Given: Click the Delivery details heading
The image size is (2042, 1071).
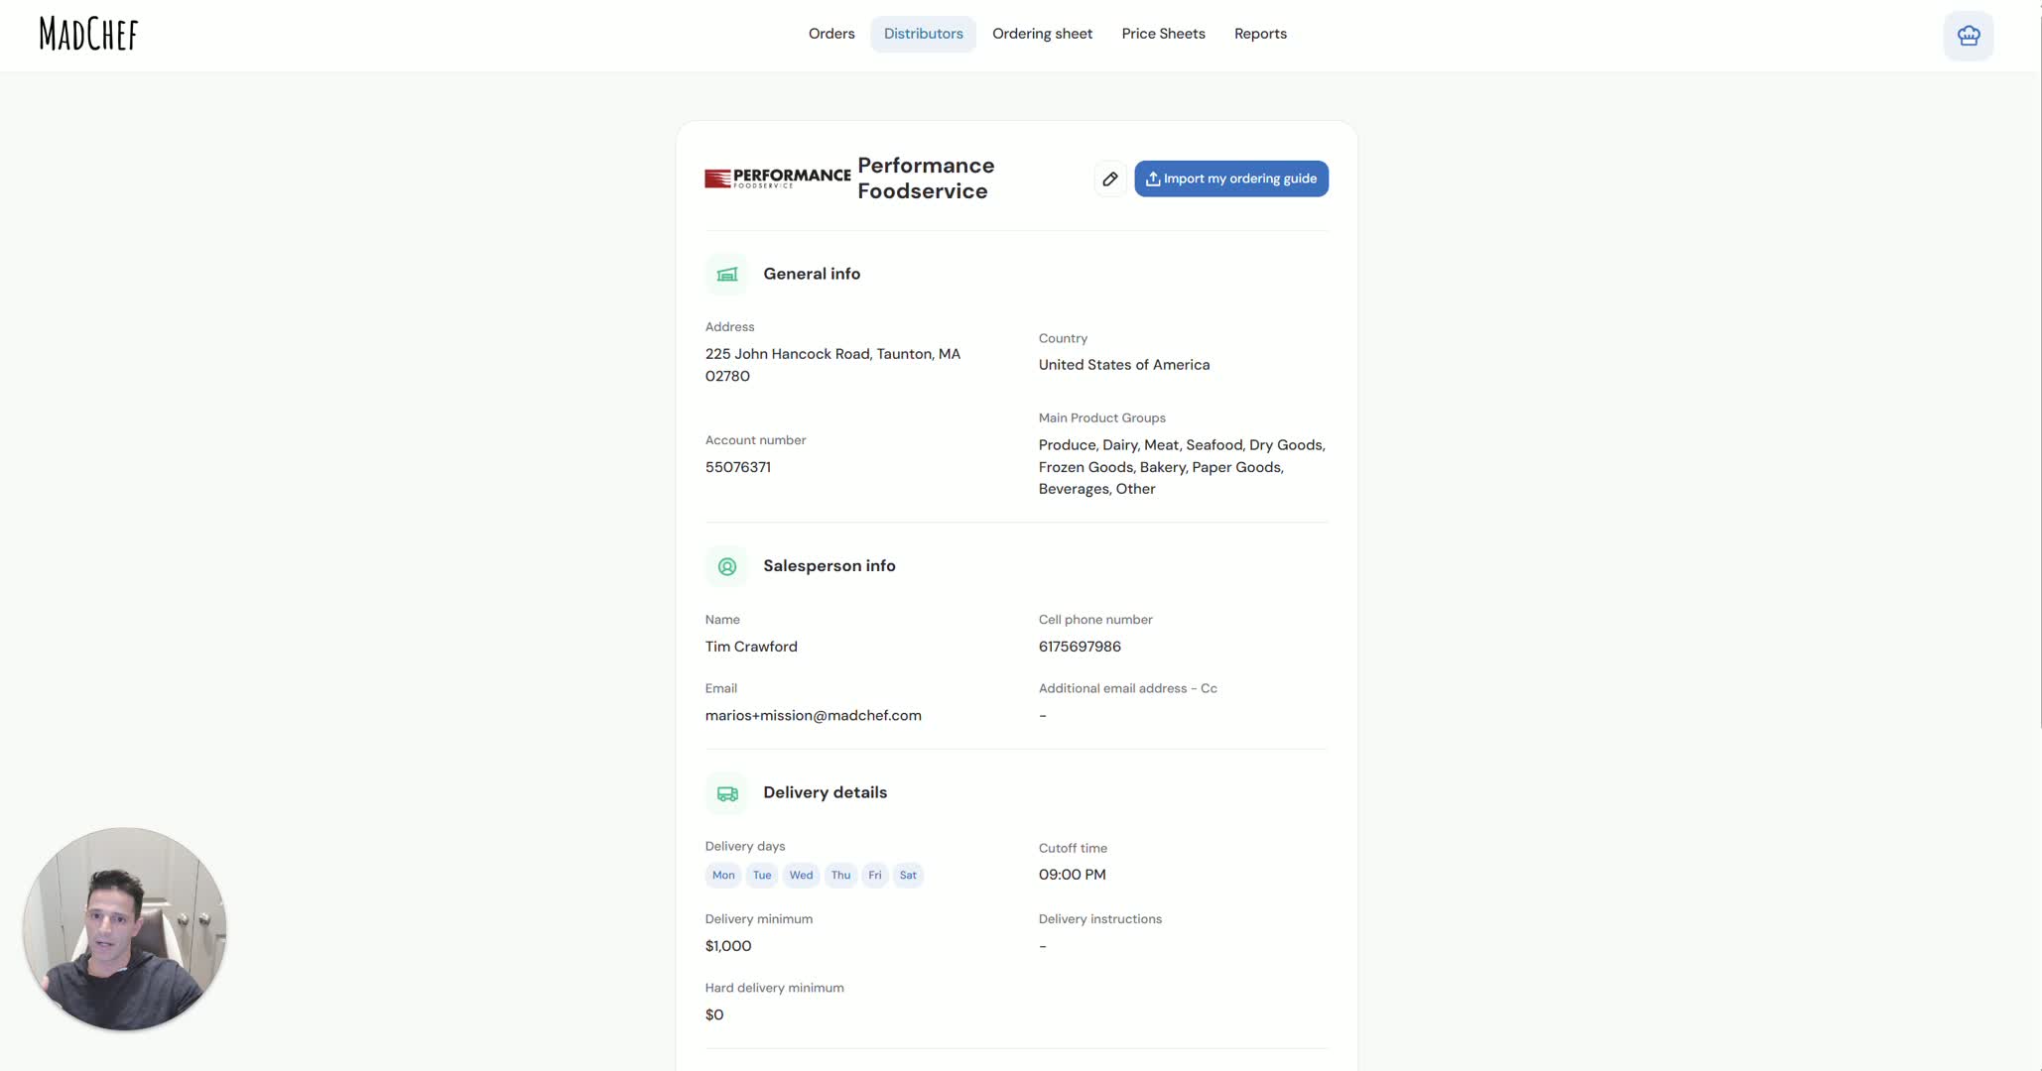Looking at the screenshot, I should (826, 792).
